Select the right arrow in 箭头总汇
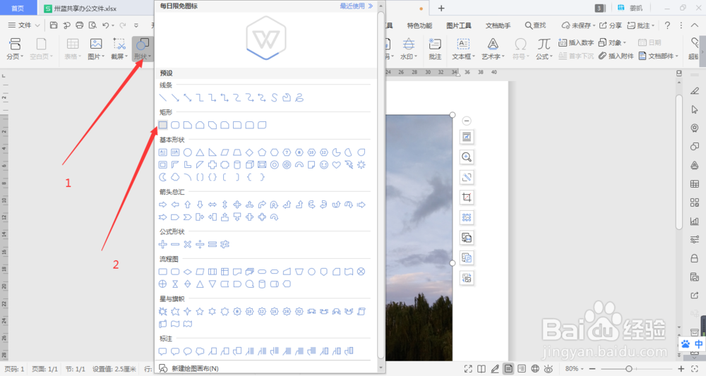The height and width of the screenshot is (376, 706). pyautogui.click(x=163, y=205)
